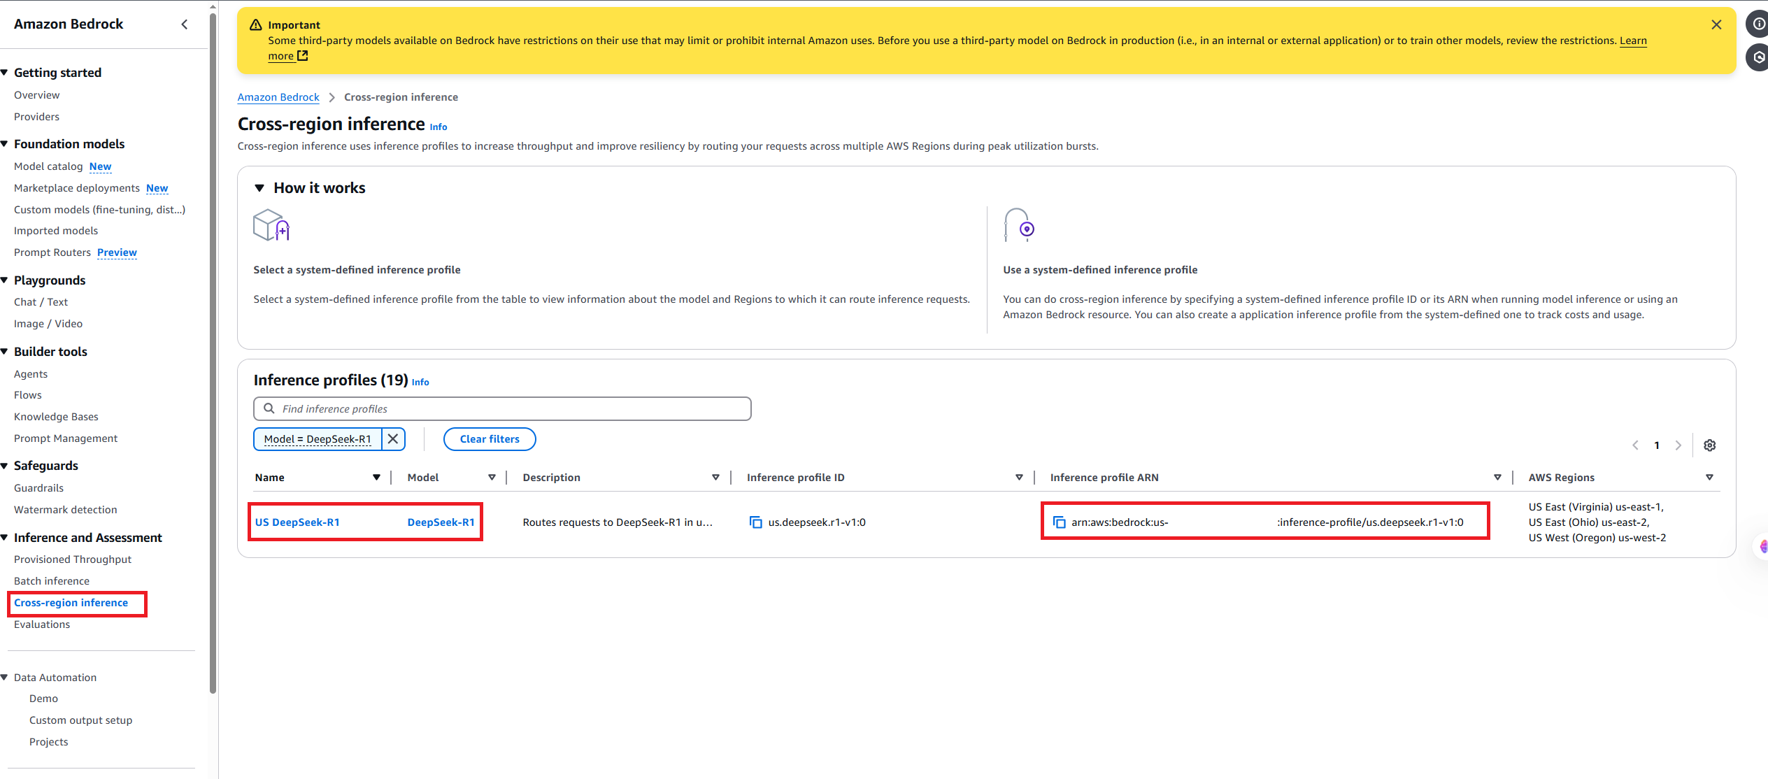The height and width of the screenshot is (779, 1768).
Task: Open Guardrails under Safeguards
Action: (38, 488)
